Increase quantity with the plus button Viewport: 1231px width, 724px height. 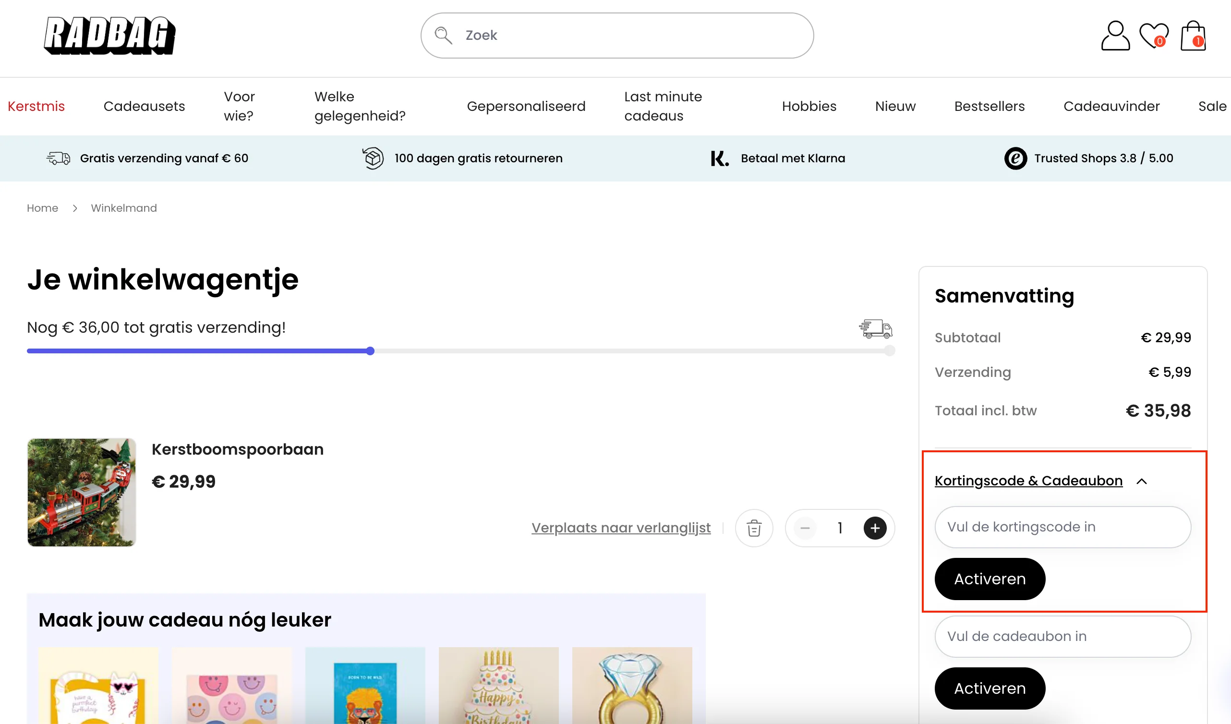tap(875, 528)
